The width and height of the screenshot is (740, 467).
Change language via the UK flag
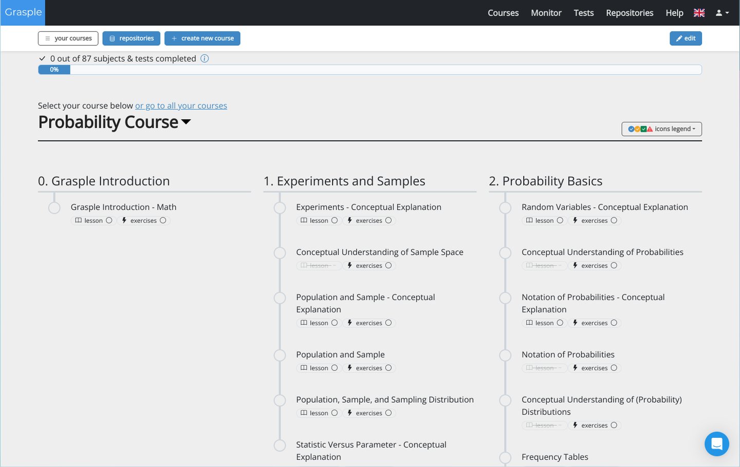(699, 13)
